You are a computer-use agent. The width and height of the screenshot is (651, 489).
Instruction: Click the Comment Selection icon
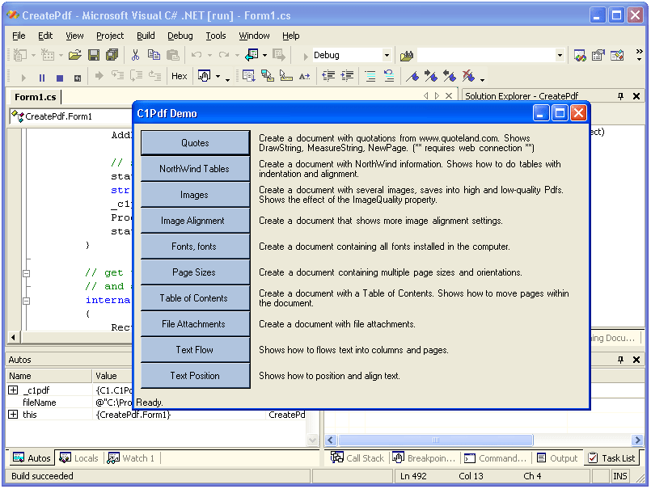[370, 75]
